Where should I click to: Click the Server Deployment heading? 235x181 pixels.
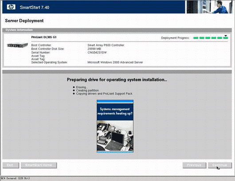tap(24, 21)
